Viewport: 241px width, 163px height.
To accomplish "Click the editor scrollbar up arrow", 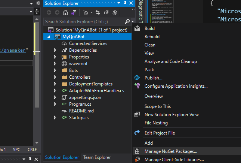I will coord(37,19).
